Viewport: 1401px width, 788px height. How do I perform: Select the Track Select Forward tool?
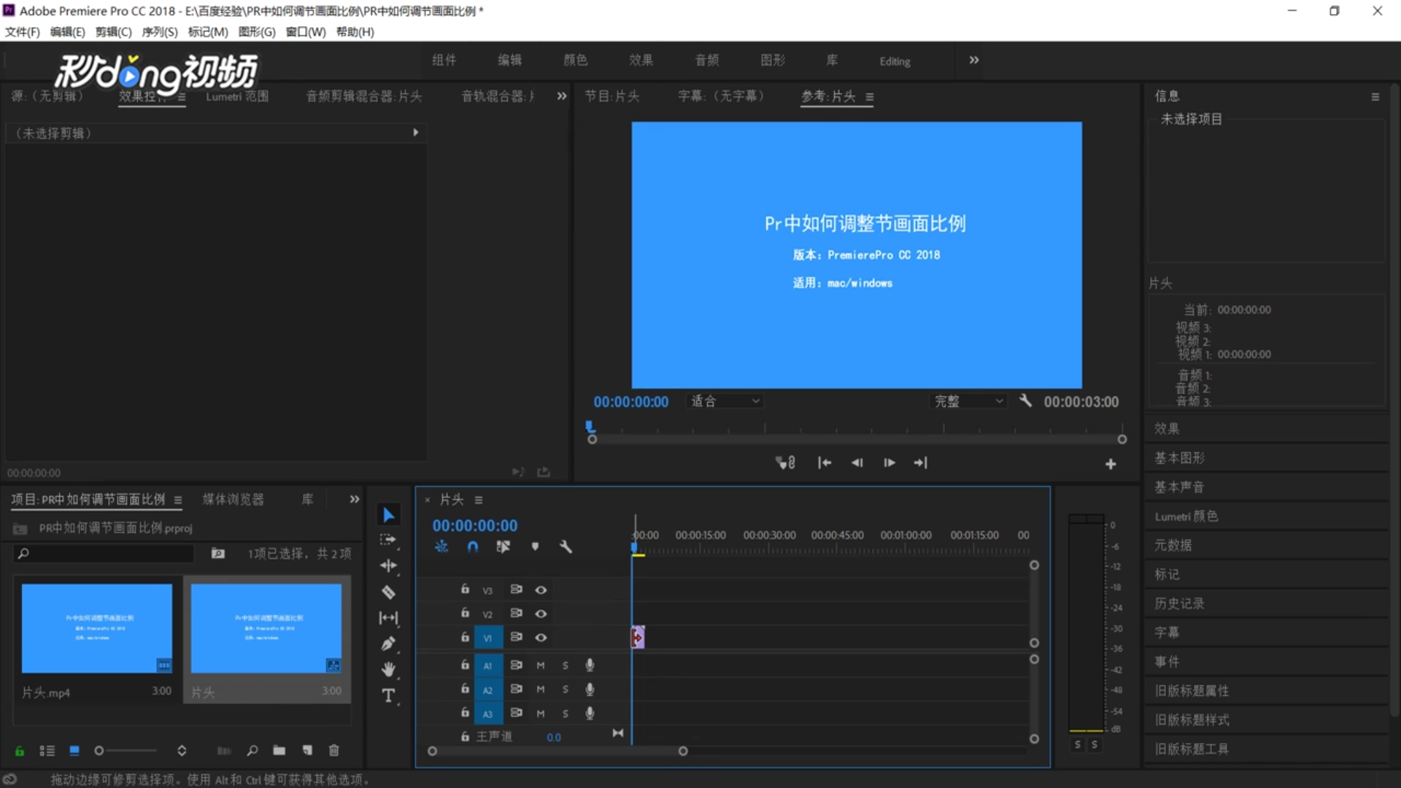(x=388, y=540)
